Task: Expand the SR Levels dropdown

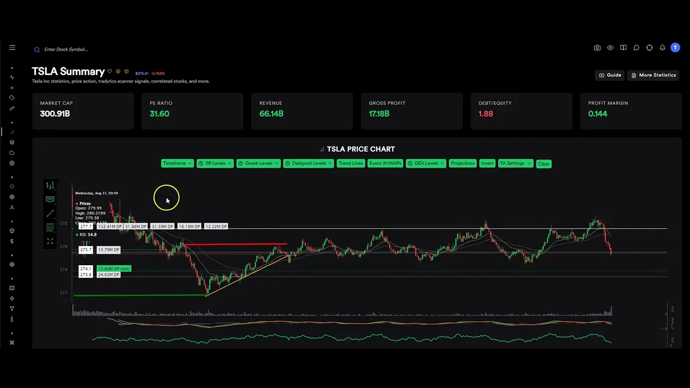Action: pos(215,163)
